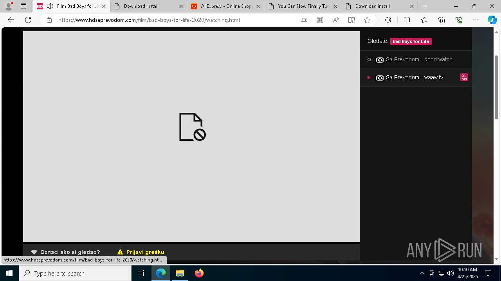The width and height of the screenshot is (501, 281).
Task: Close the Film Bad Boys for Life tab
Action: click(x=104, y=6)
